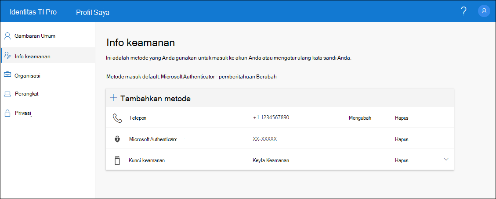Viewport: 496px width, 199px height.
Task: Open the user account avatar menu
Action: (484, 11)
